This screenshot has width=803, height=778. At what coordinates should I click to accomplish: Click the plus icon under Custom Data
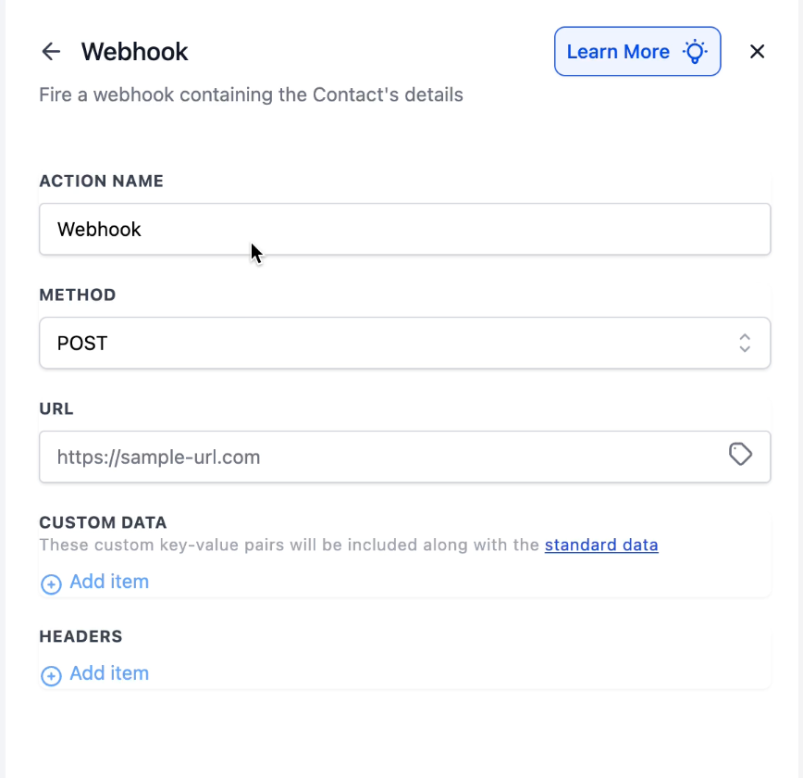point(51,583)
